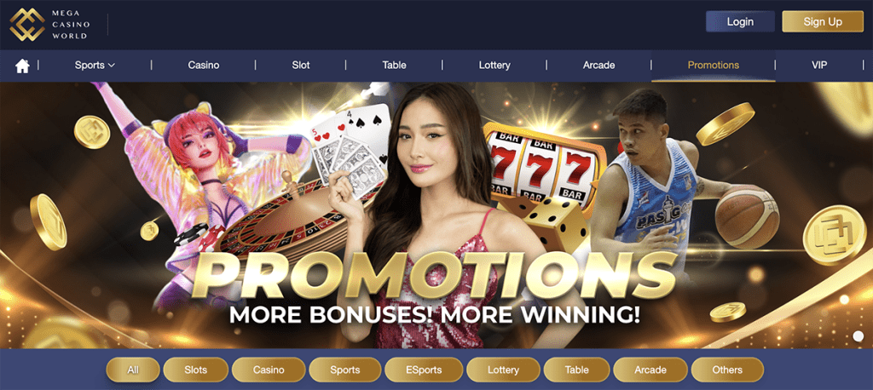Viewport: 873px width, 390px height.
Task: Open the Casino navigation item
Action: click(x=203, y=65)
